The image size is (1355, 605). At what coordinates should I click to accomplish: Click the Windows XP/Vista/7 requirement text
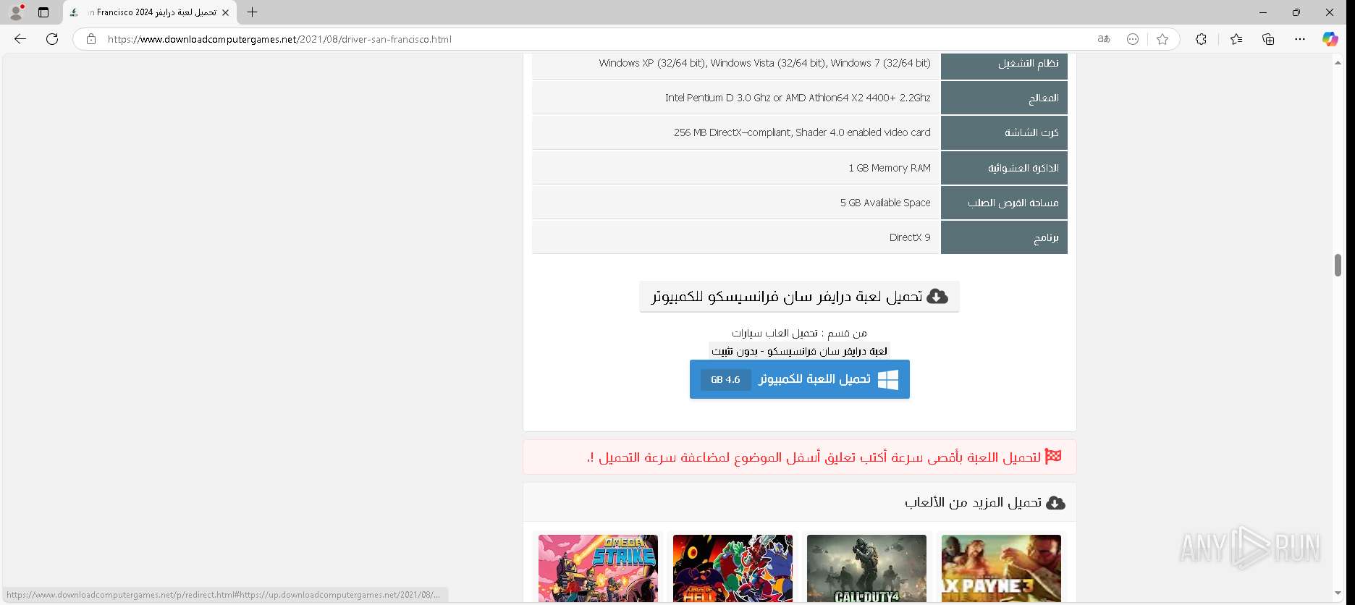tap(764, 63)
